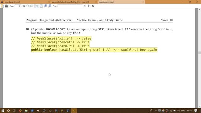The image size is (201, 113).
Task: Click the Print toolbar icon
Action: (x=6, y=6)
